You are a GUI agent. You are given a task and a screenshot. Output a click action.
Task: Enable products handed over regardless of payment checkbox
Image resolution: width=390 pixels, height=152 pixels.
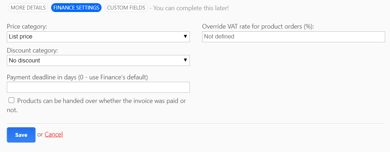coord(11,100)
